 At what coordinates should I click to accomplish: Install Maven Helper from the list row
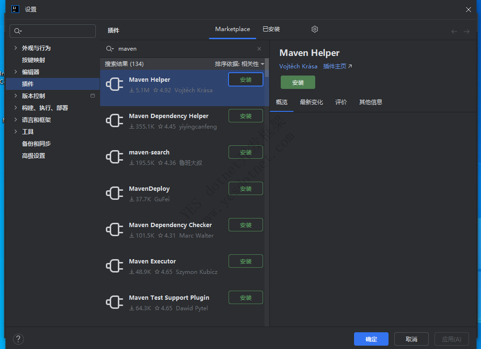pos(246,79)
